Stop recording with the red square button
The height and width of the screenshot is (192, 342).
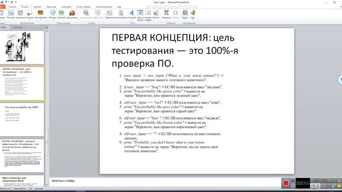pyautogui.click(x=286, y=183)
